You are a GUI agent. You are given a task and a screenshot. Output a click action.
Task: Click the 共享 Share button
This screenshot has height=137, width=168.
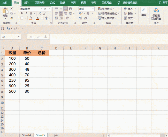pyautogui.click(x=163, y=3)
